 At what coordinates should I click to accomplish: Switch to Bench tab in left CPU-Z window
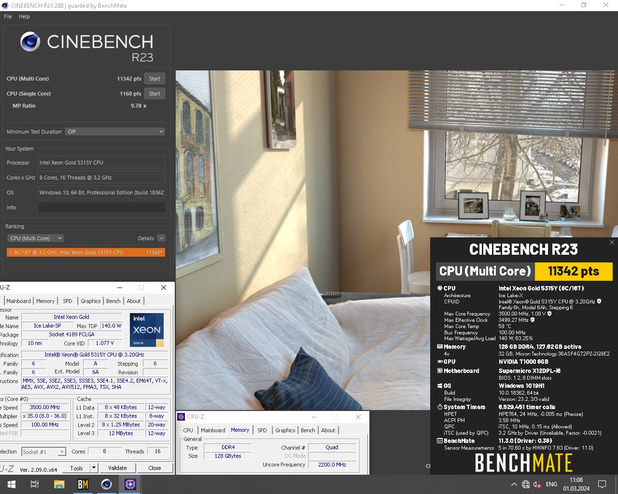point(113,301)
